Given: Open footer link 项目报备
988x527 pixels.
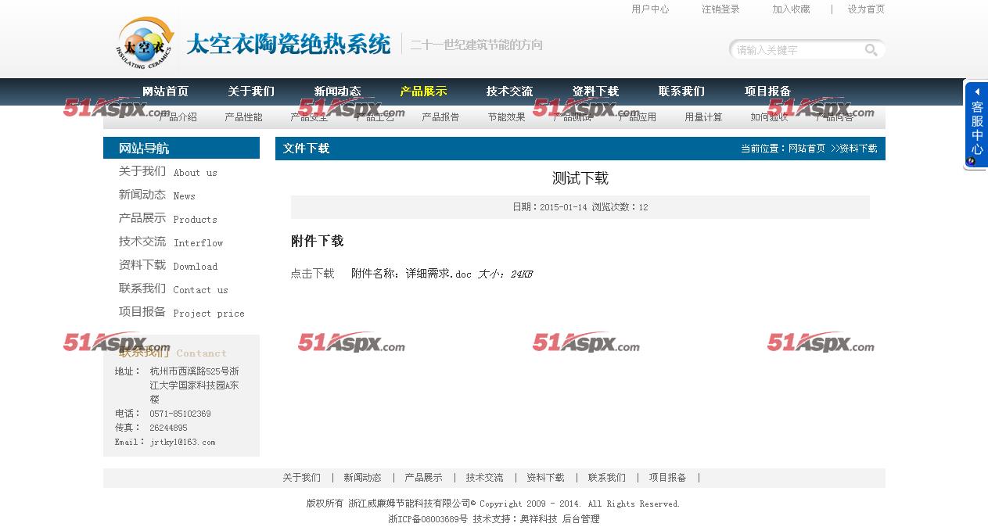Looking at the screenshot, I should pyautogui.click(x=667, y=478).
